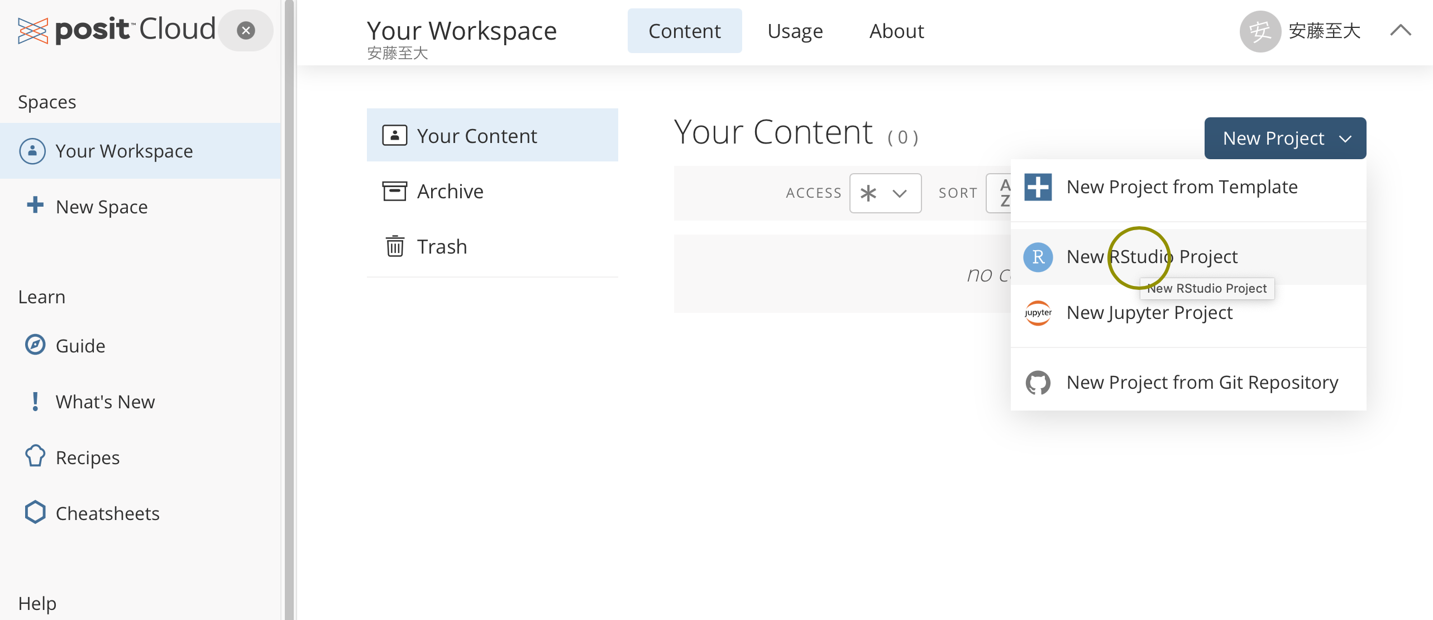Click the Your Workspace person icon
The height and width of the screenshot is (620, 1433).
coord(32,151)
